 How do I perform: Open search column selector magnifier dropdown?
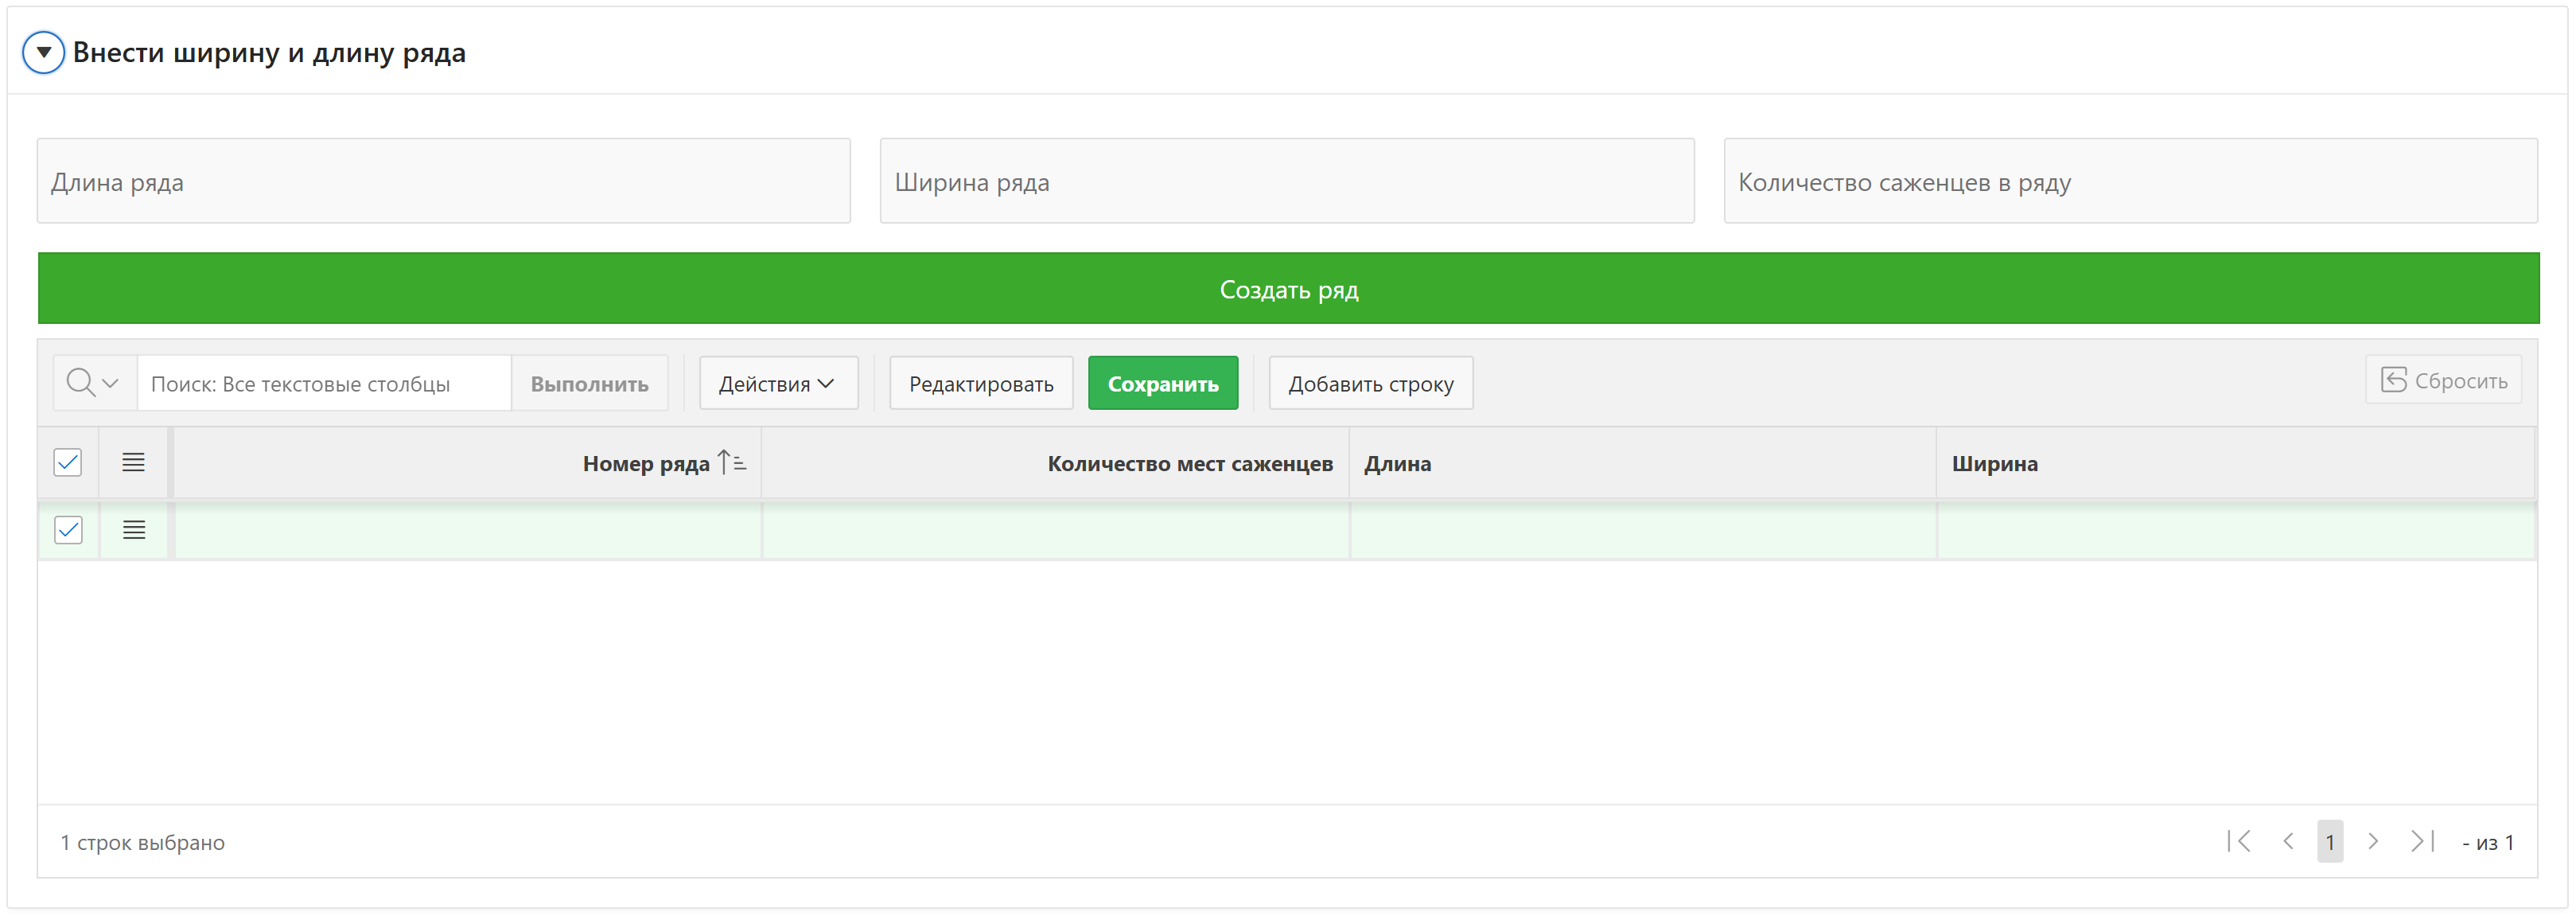(93, 383)
